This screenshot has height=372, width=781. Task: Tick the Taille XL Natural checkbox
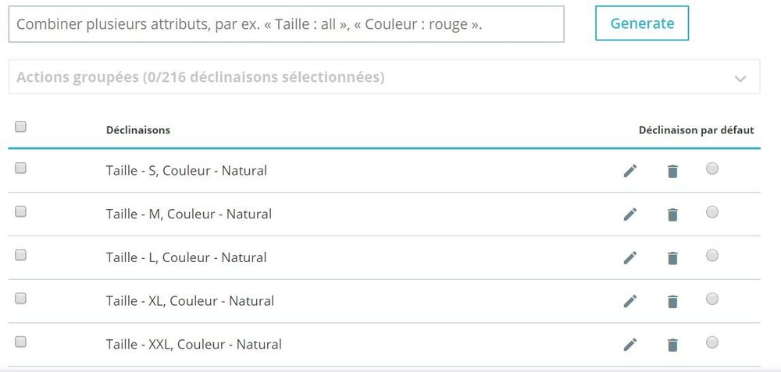(x=21, y=298)
